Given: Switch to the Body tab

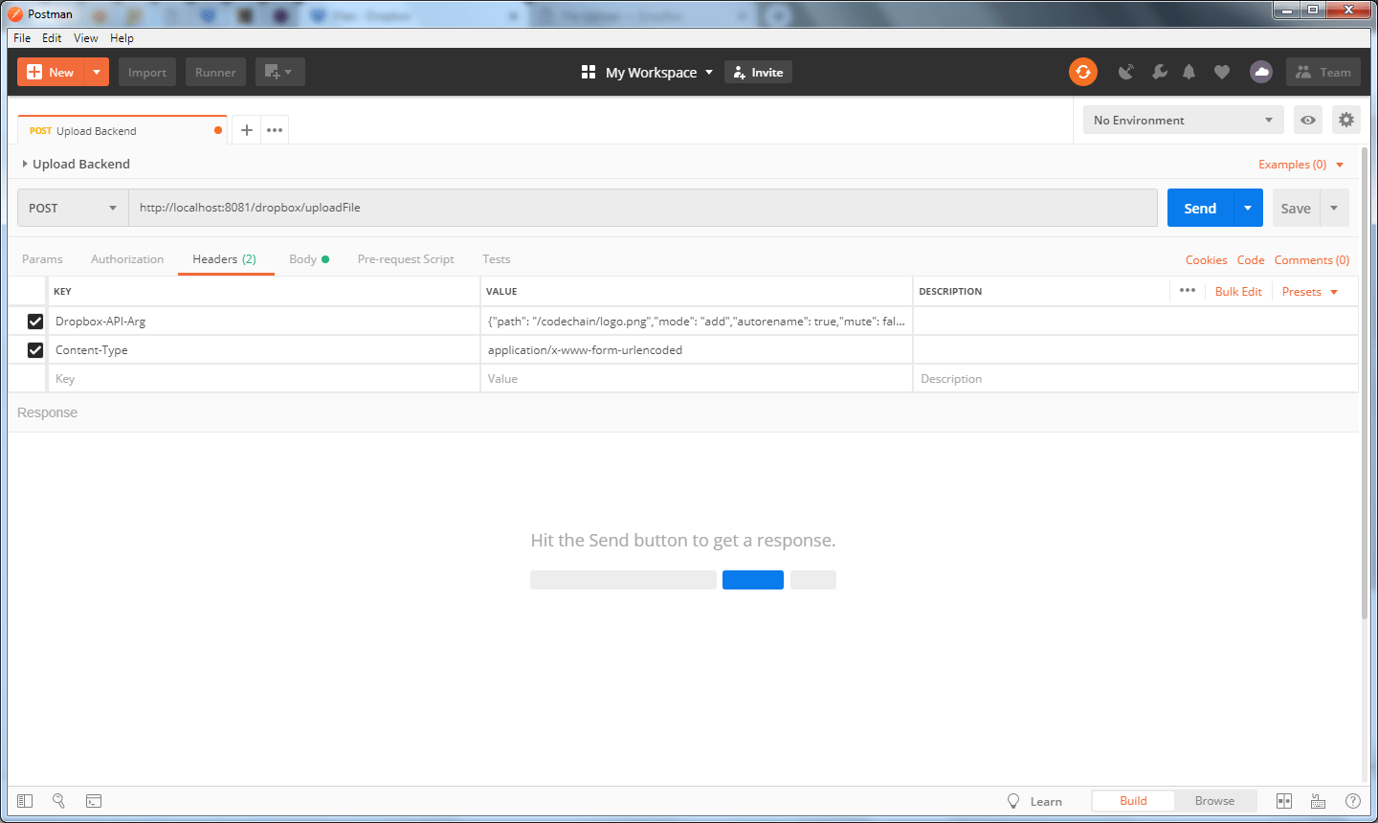Looking at the screenshot, I should pos(308,259).
